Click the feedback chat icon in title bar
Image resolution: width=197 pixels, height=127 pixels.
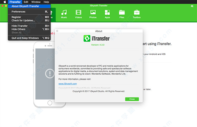coord(192,6)
